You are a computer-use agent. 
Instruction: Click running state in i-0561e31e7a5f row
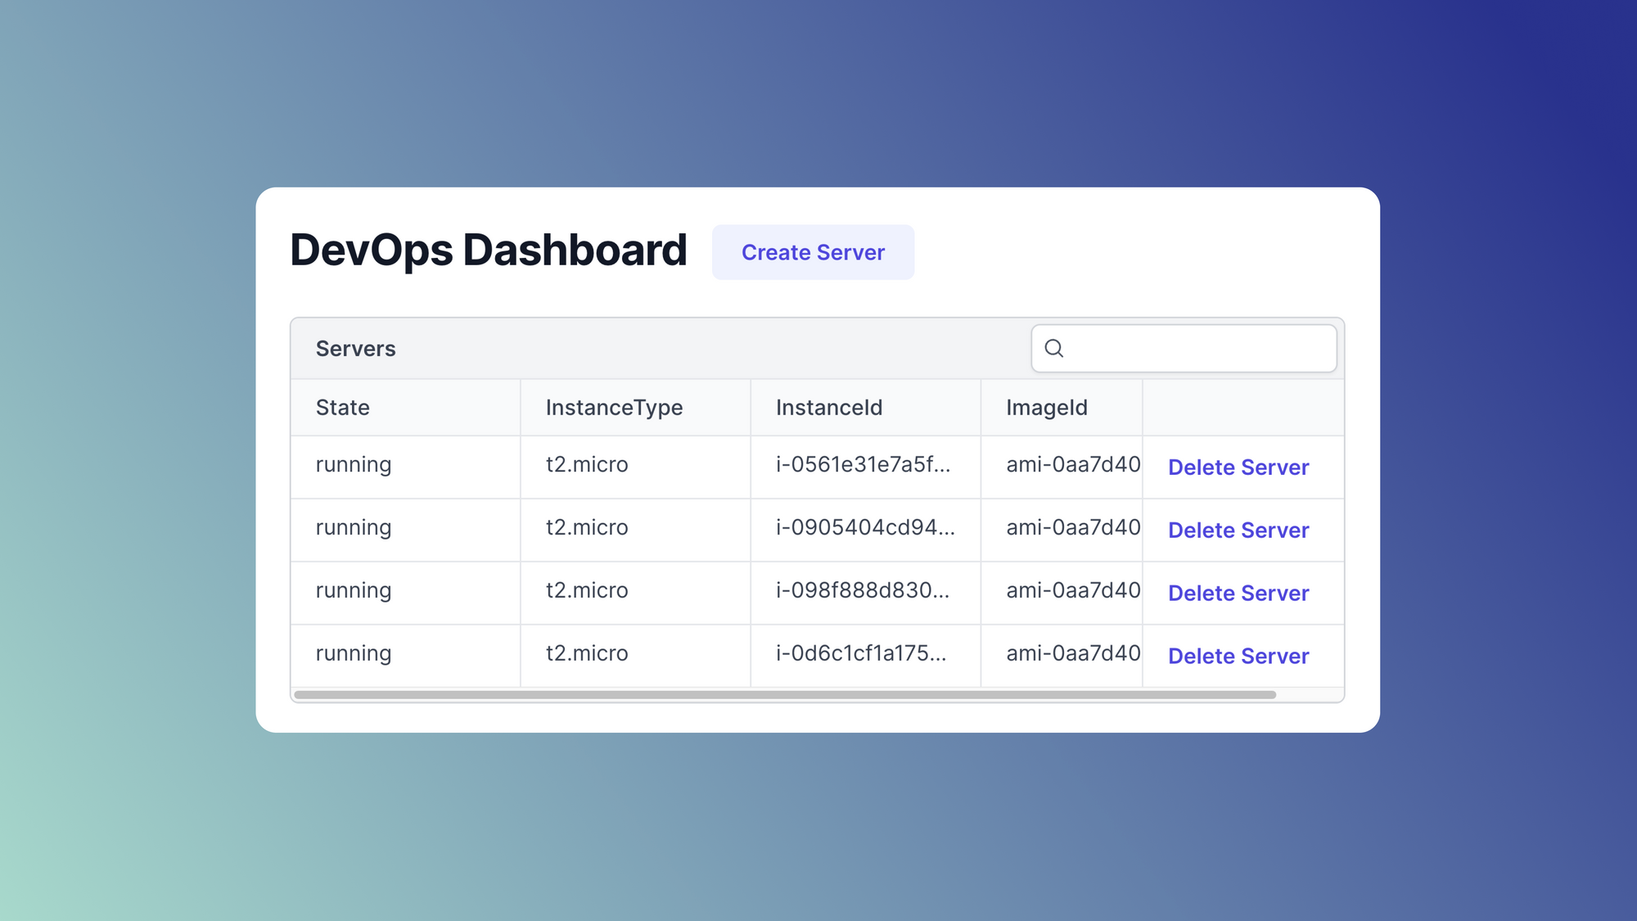354,466
